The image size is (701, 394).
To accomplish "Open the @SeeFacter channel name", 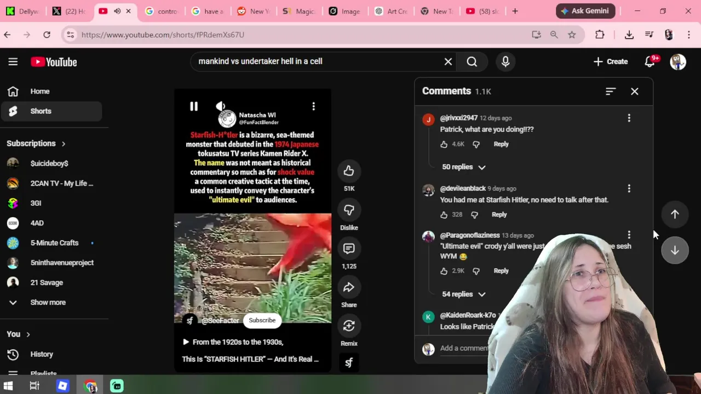I will point(220,321).
